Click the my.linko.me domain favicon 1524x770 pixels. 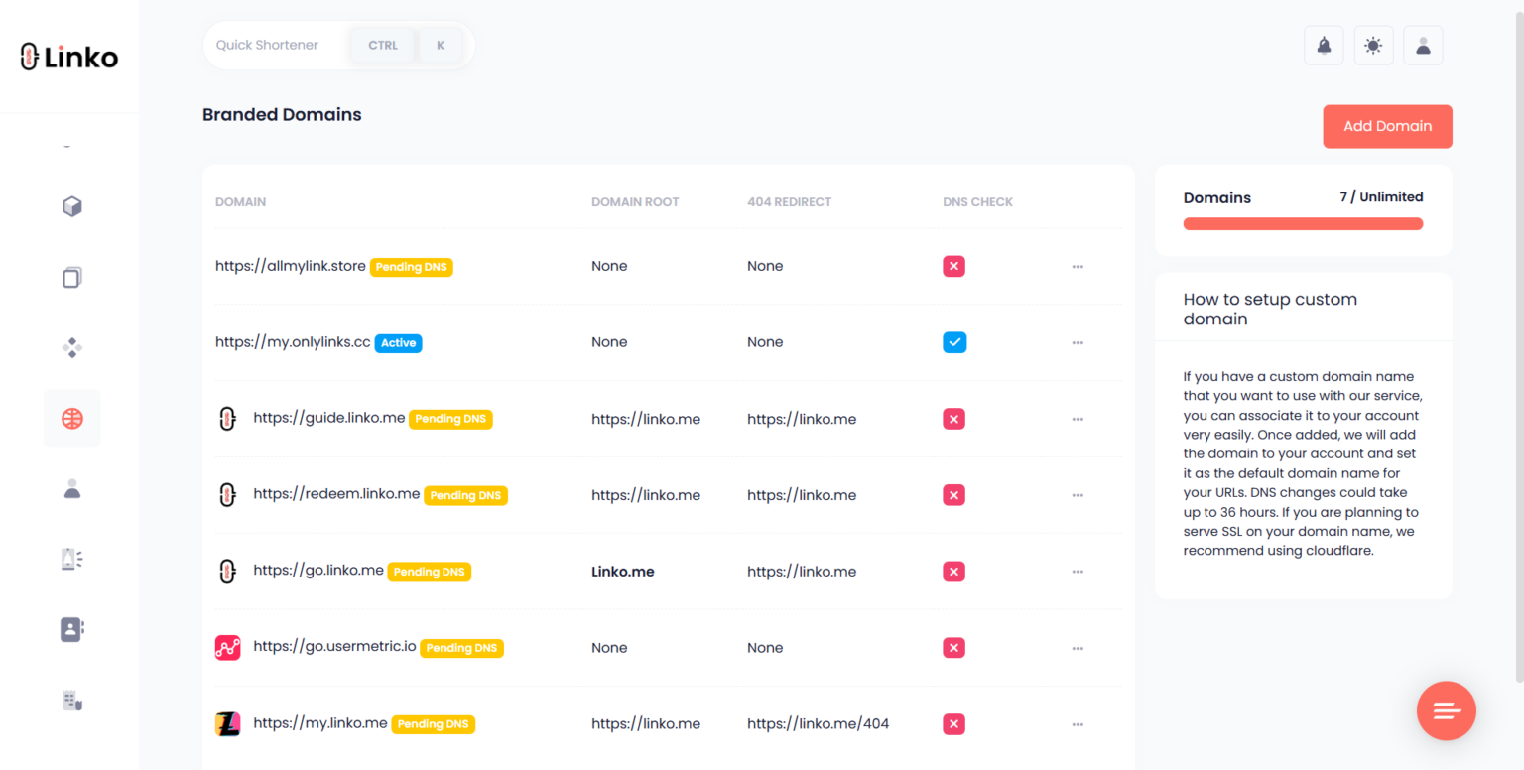(x=228, y=724)
